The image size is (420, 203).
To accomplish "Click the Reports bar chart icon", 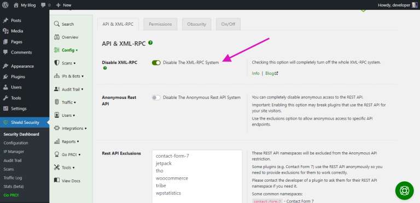I will (x=56, y=141).
